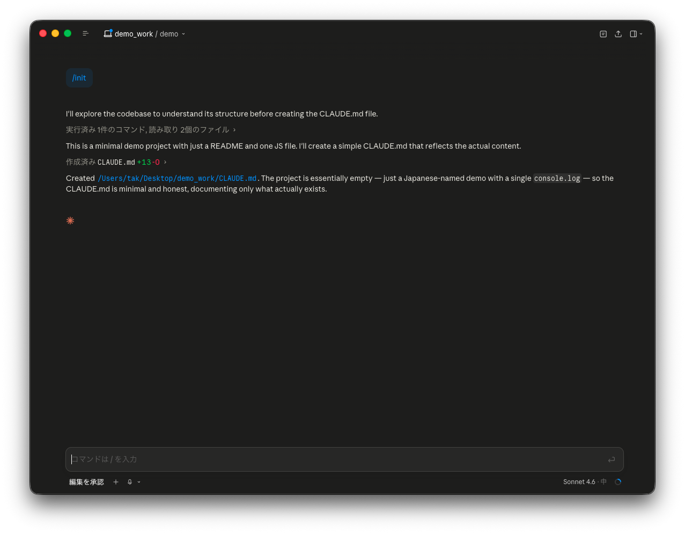Focus the command input field
Screen dimensions: 685x534
pyautogui.click(x=344, y=459)
